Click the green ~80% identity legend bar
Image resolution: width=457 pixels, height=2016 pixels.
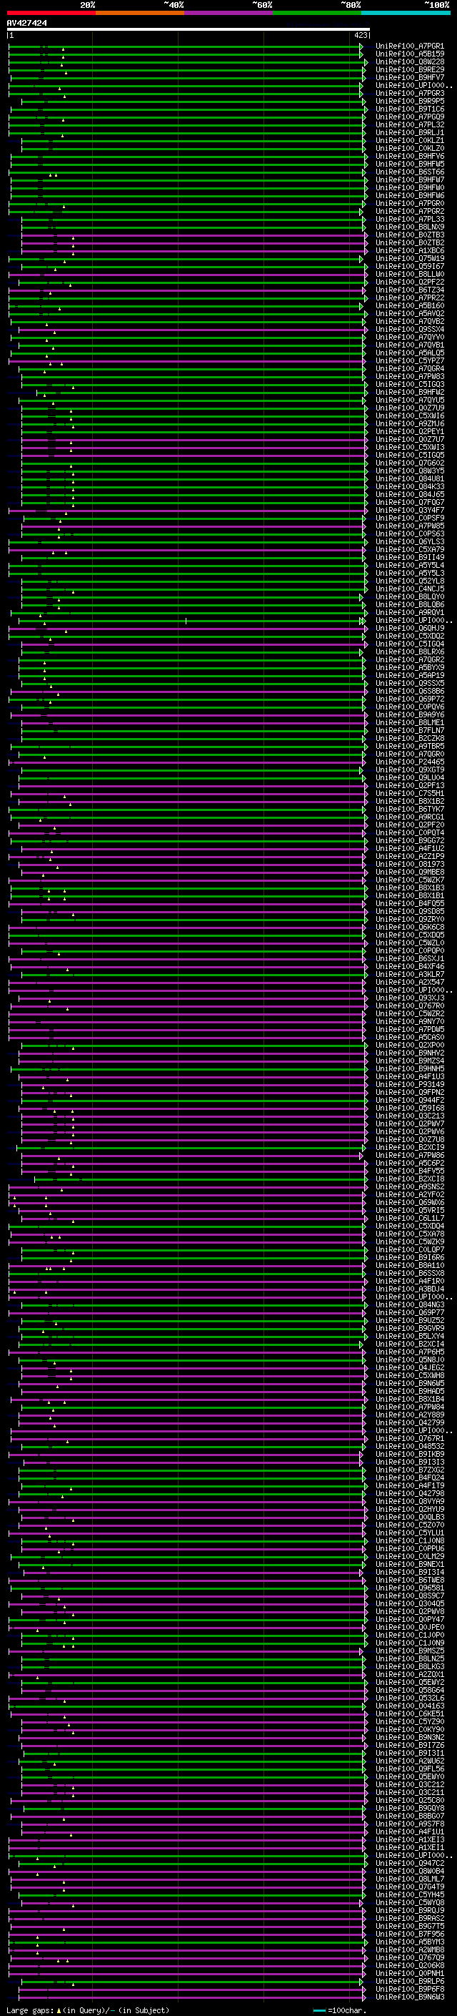(317, 14)
